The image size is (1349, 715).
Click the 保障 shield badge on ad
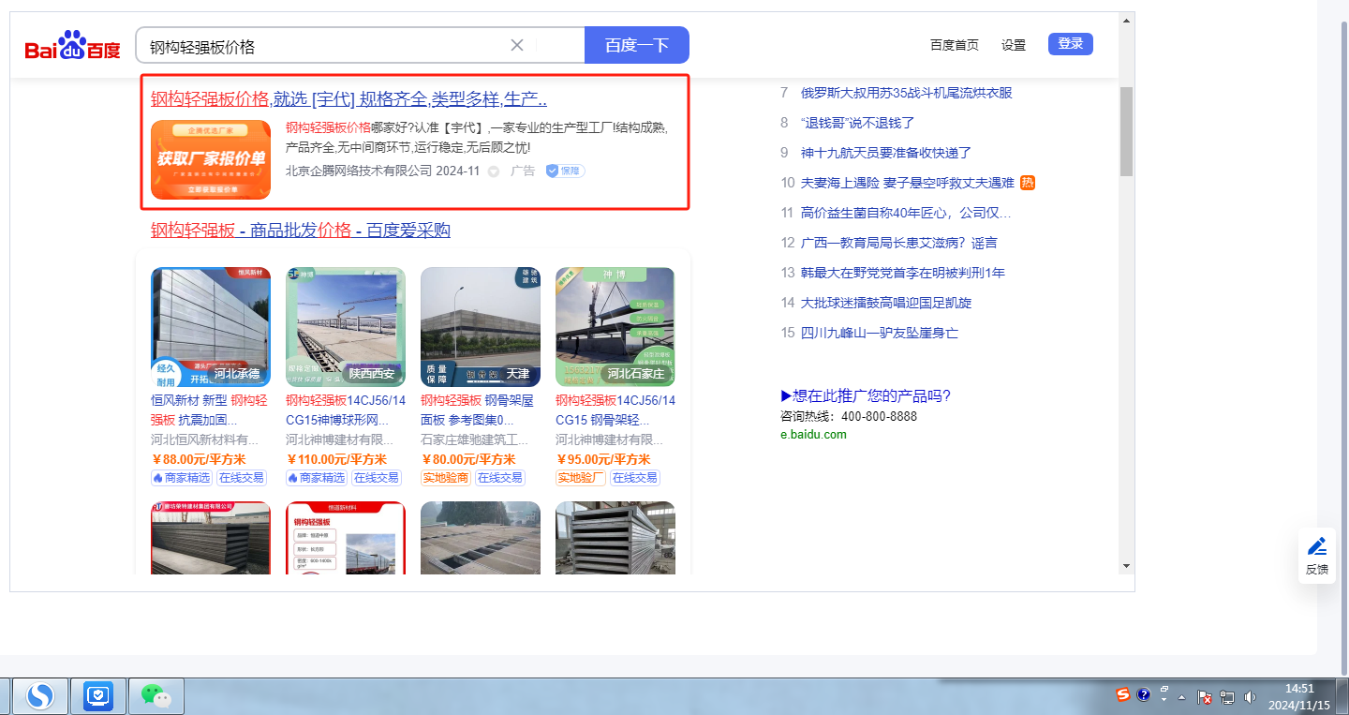(566, 171)
